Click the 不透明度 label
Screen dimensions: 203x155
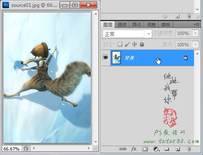[164, 34]
